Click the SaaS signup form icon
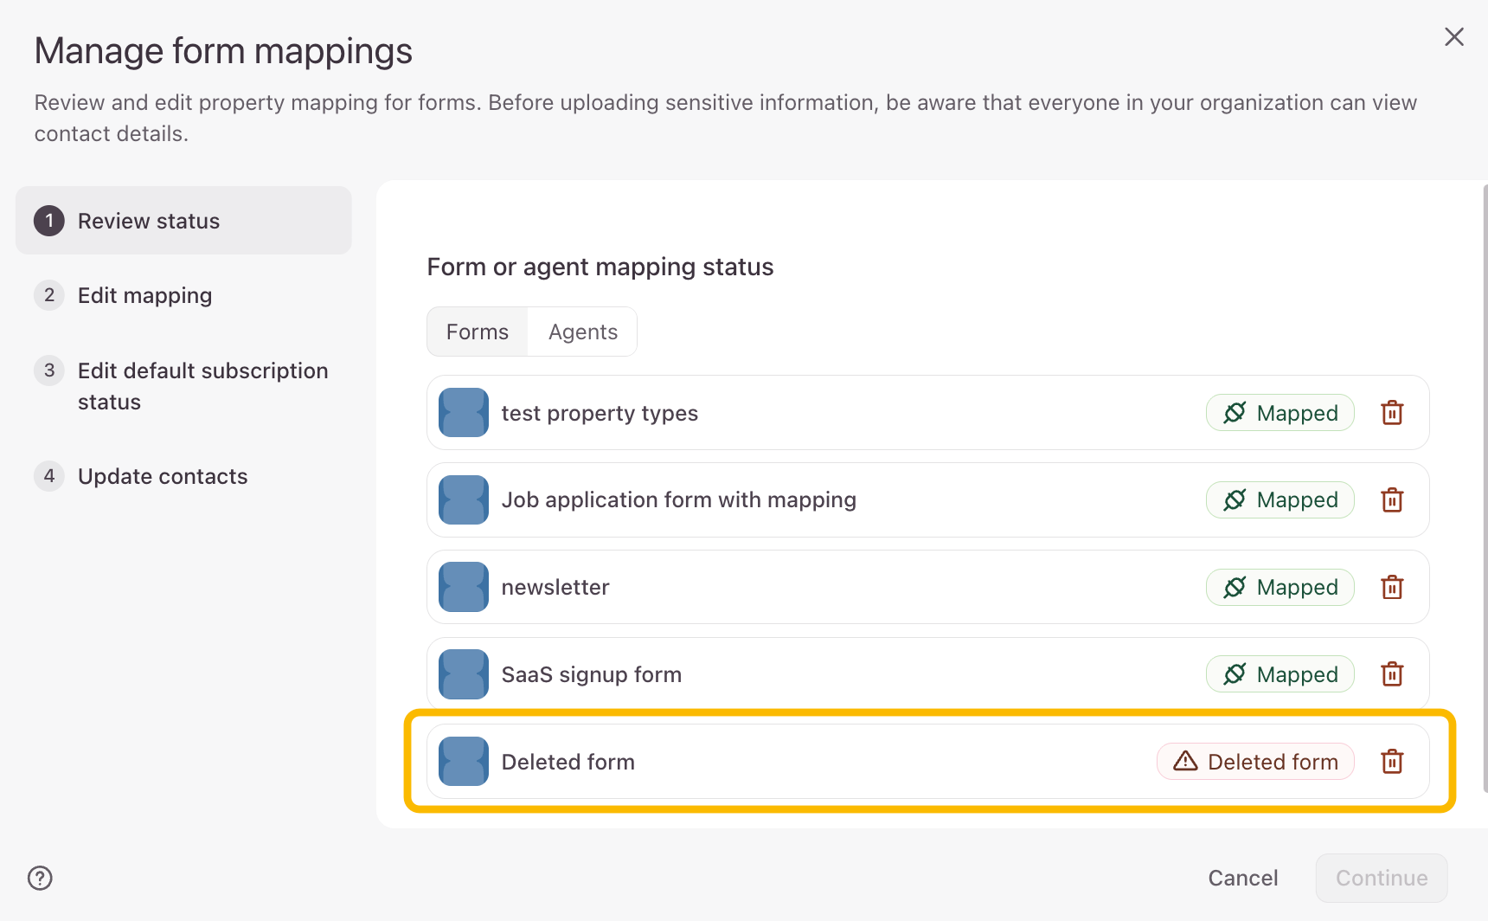This screenshot has width=1488, height=921. click(x=464, y=674)
